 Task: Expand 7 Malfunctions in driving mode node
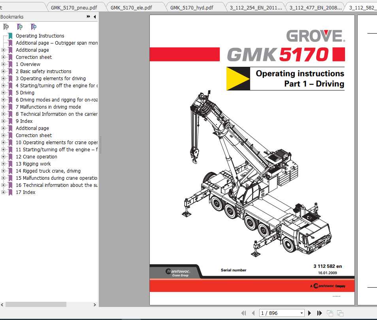(x=3, y=107)
